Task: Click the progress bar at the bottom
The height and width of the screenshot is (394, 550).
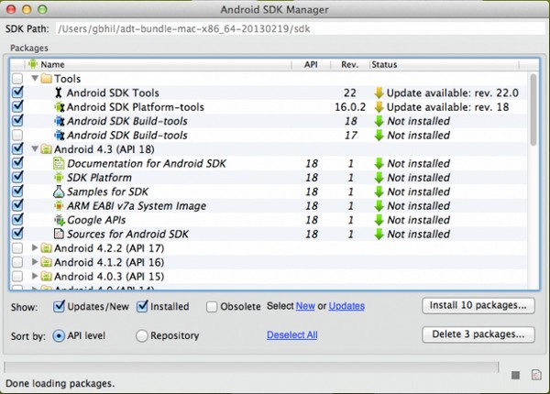Action: point(251,367)
